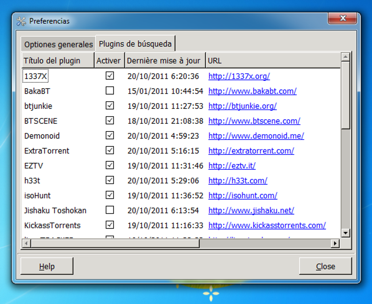Disable the KickassTorrents plugin checkbox

click(x=110, y=225)
